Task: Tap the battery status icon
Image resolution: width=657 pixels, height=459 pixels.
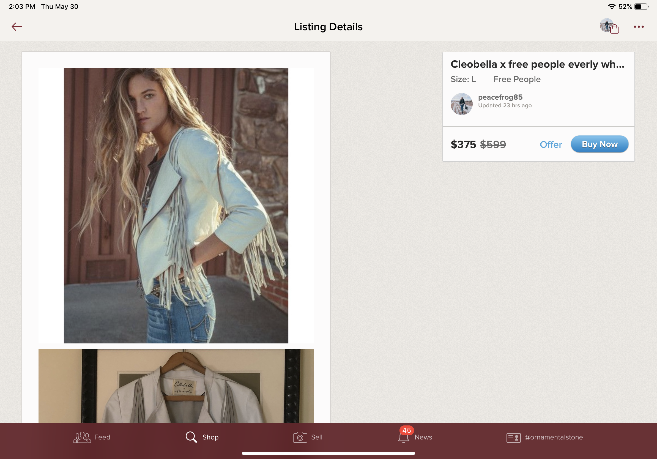Action: click(x=641, y=7)
